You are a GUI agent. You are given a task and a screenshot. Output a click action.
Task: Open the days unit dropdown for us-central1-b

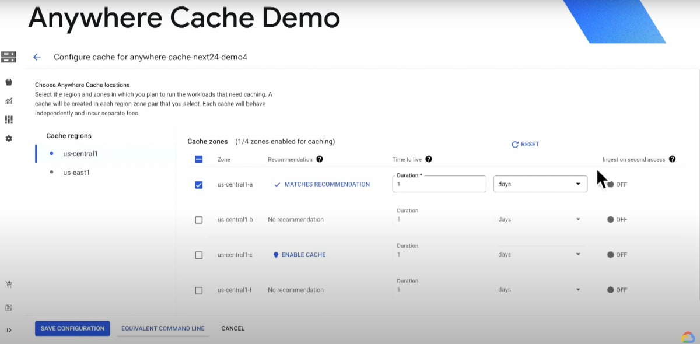(540, 219)
